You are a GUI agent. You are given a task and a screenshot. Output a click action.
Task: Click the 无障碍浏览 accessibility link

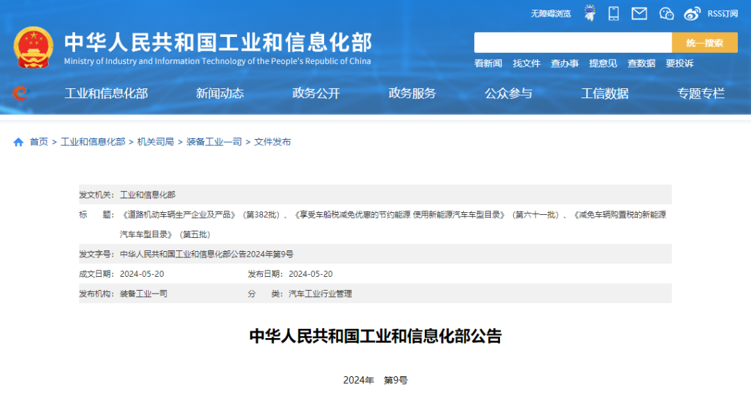pos(551,13)
